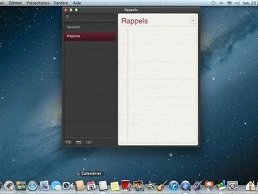Toggle the sidebar visibility button
The height and width of the screenshot is (194, 258).
68,142
